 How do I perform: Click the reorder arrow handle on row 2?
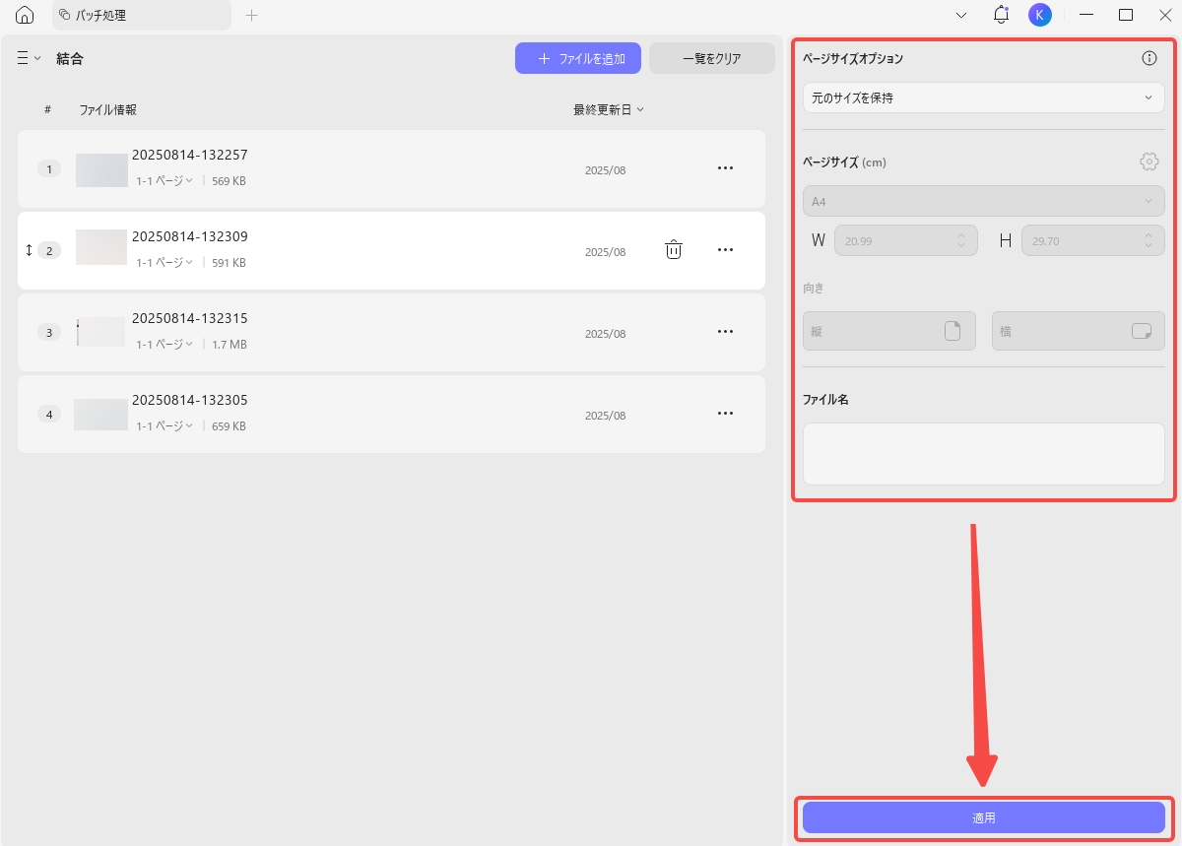(x=29, y=250)
